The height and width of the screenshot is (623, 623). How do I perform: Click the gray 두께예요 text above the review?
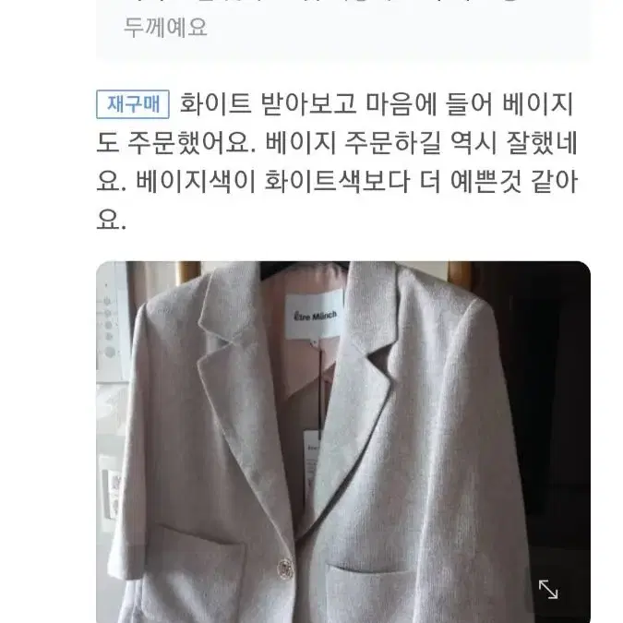pos(166,28)
